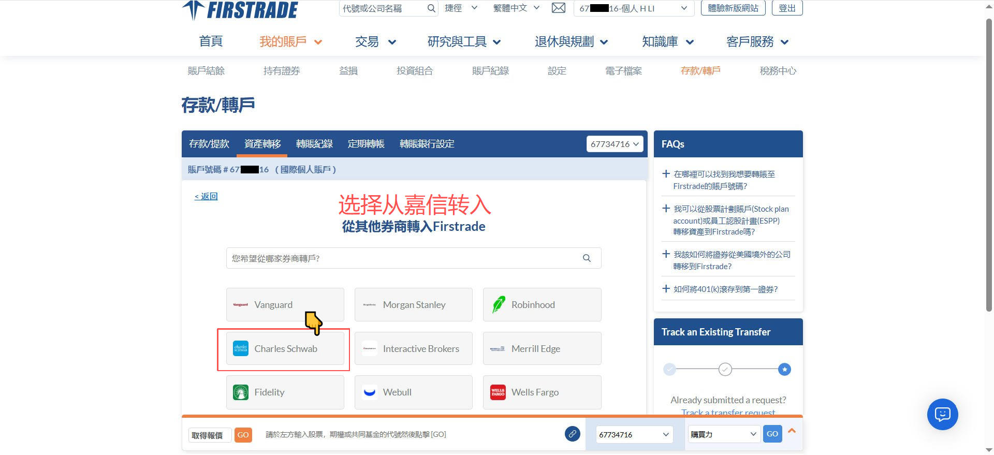Viewport: 994px width, 455px height.
Task: Switch to the 轉賬紀錄 tab
Action: (x=314, y=144)
